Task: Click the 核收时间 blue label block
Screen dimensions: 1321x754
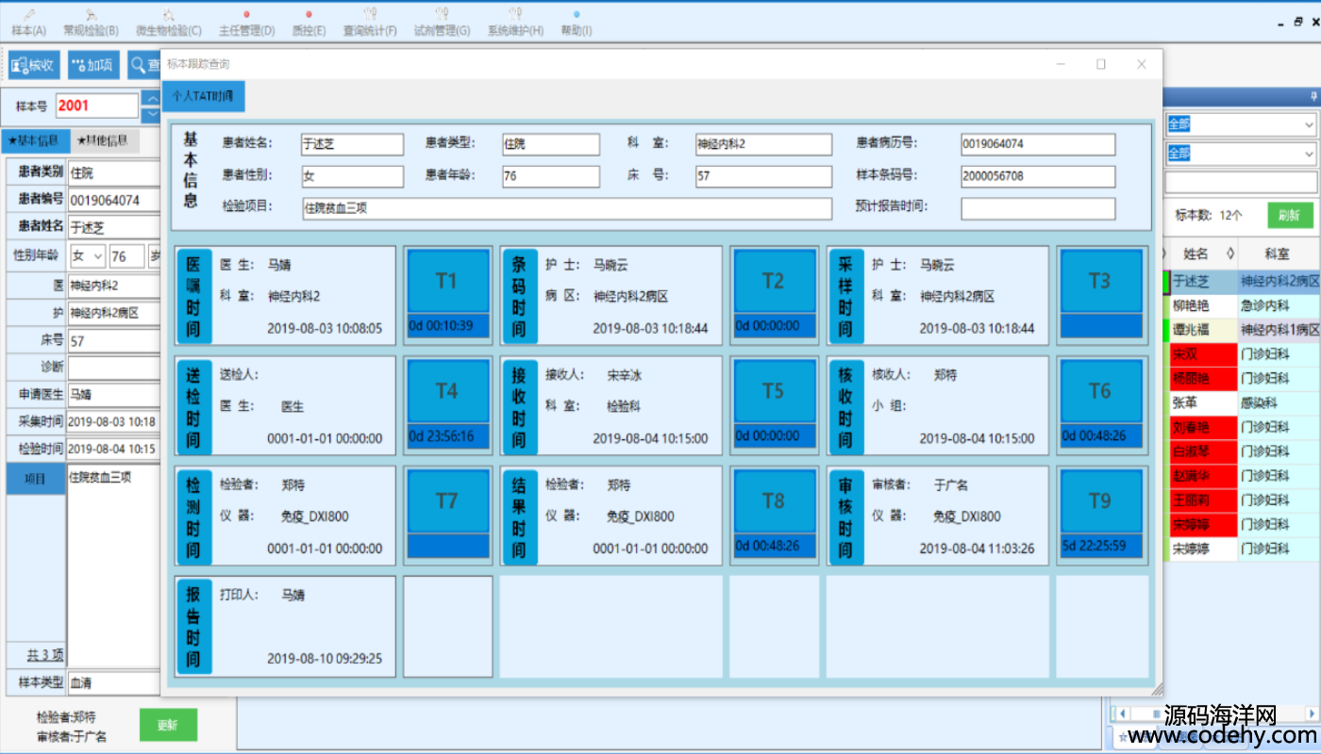Action: point(845,406)
